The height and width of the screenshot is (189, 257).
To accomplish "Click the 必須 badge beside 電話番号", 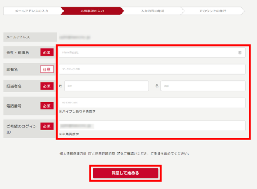I will 47,106.
